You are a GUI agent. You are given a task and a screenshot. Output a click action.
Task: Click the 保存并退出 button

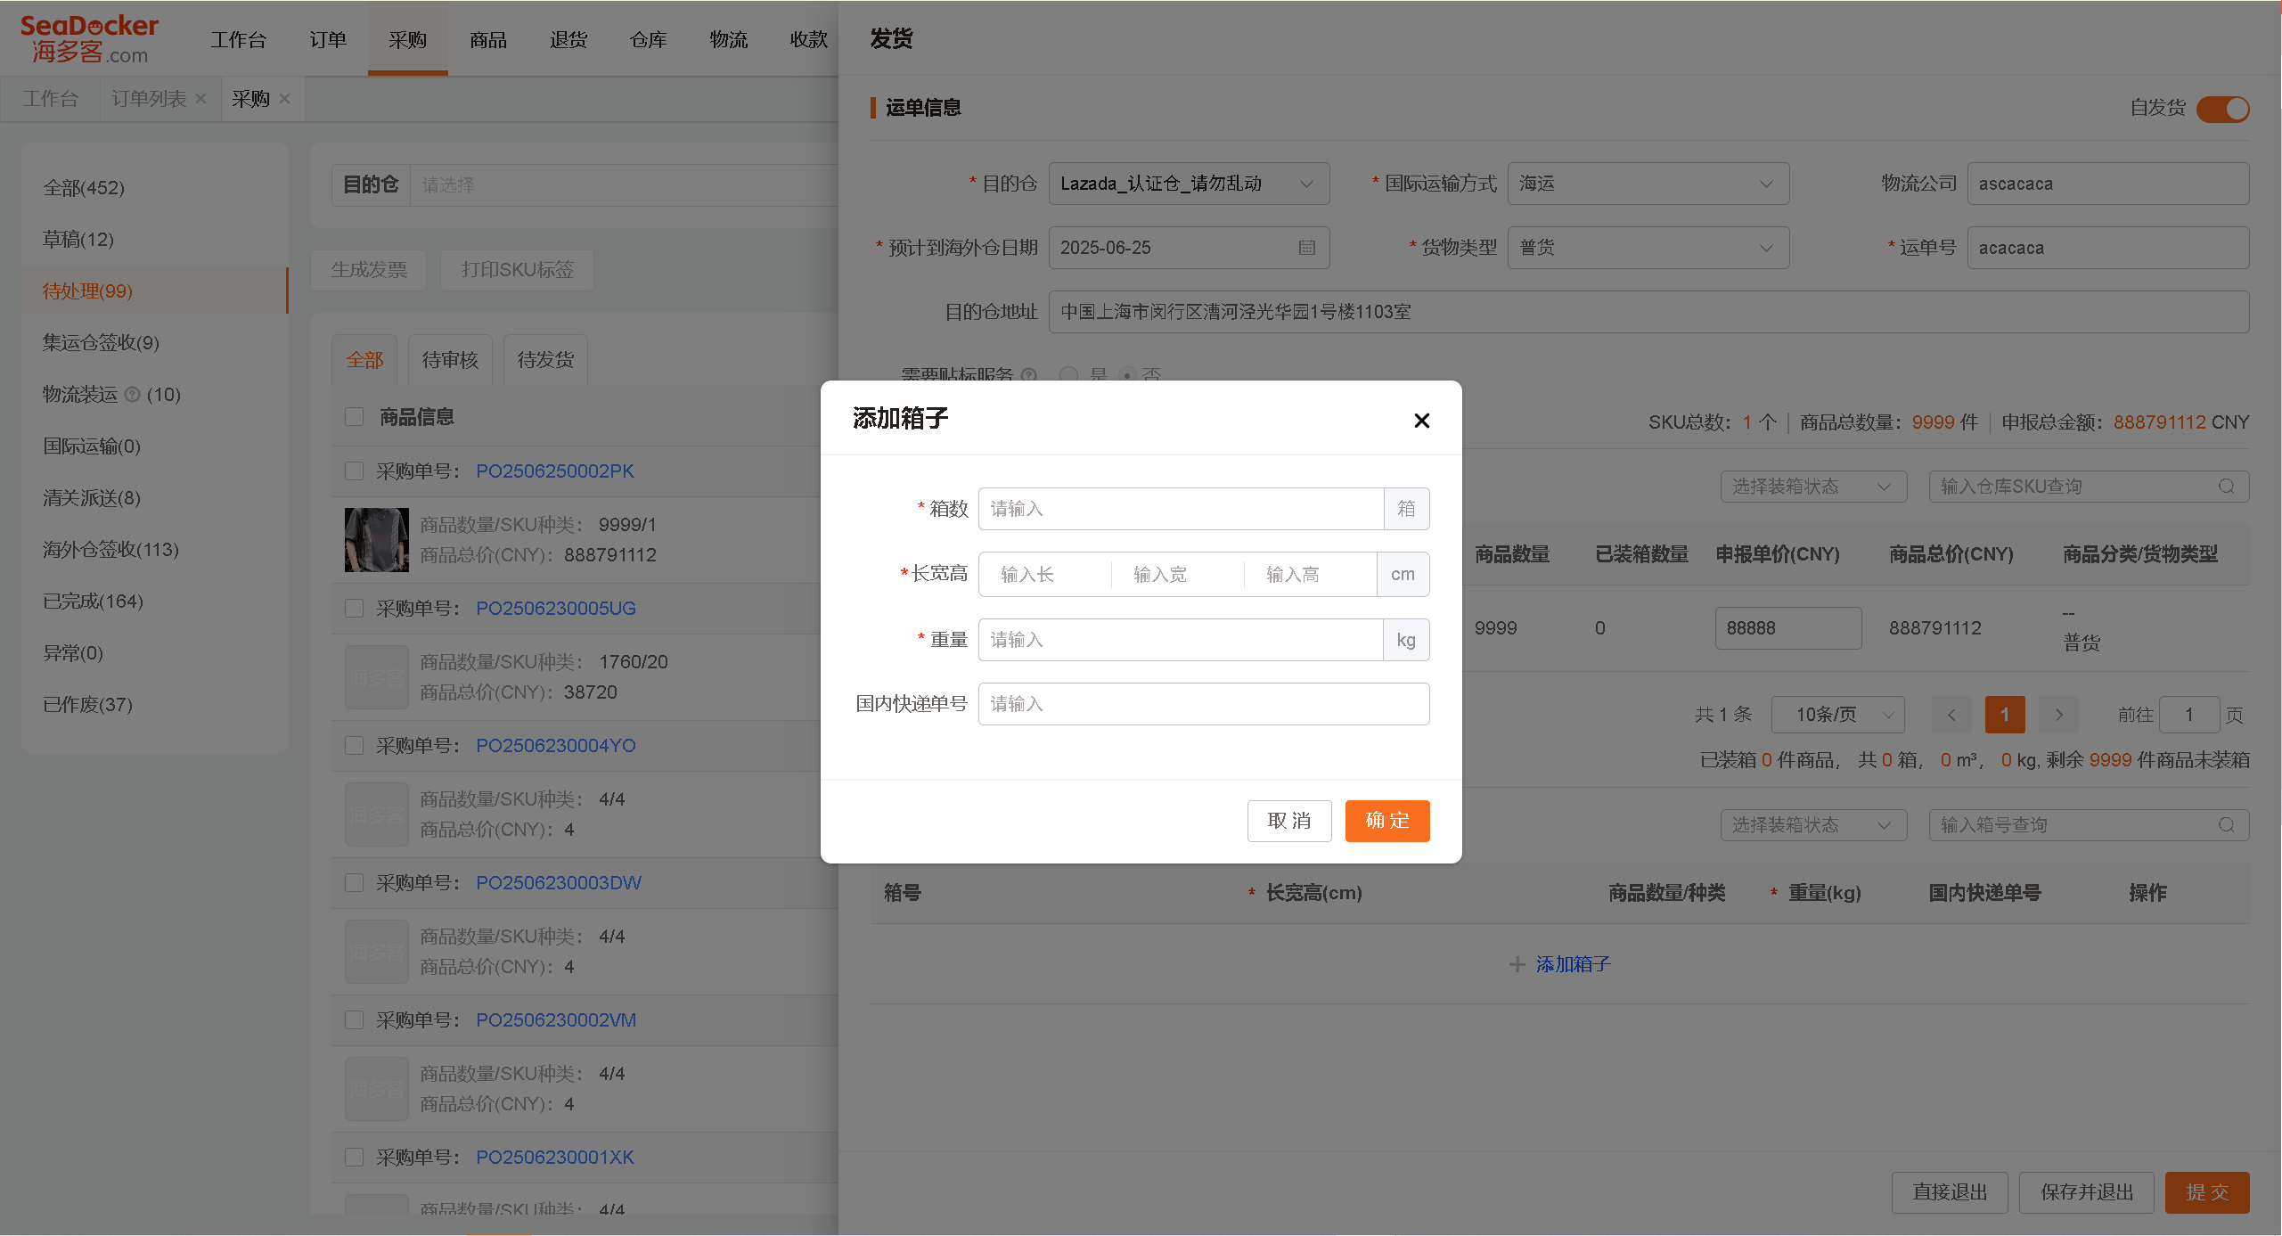2087,1192
